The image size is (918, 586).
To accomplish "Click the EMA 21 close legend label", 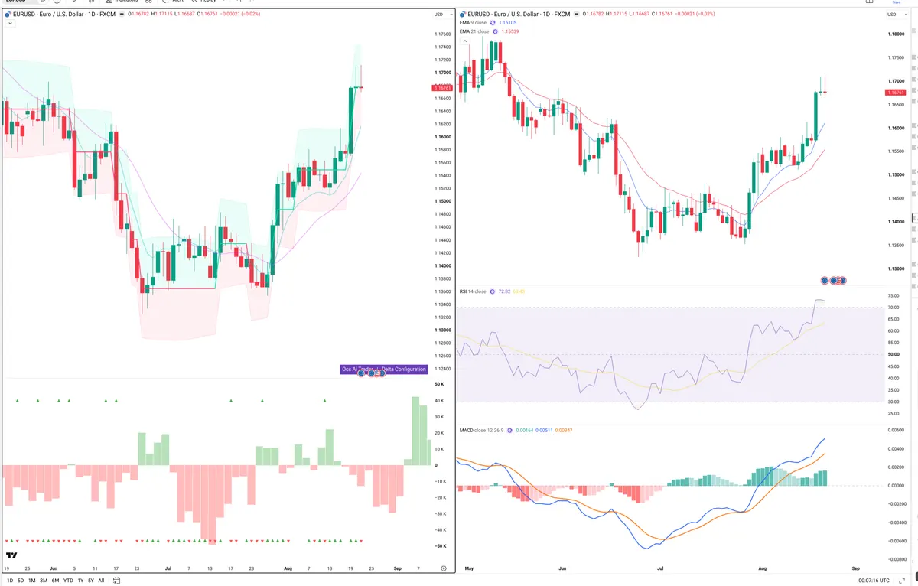I will (x=474, y=31).
